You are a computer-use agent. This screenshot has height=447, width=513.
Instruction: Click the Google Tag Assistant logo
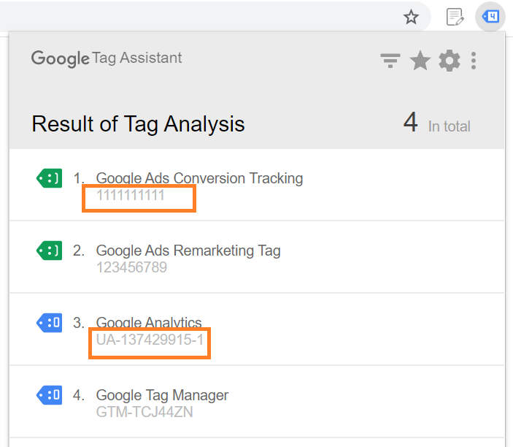[x=107, y=58]
